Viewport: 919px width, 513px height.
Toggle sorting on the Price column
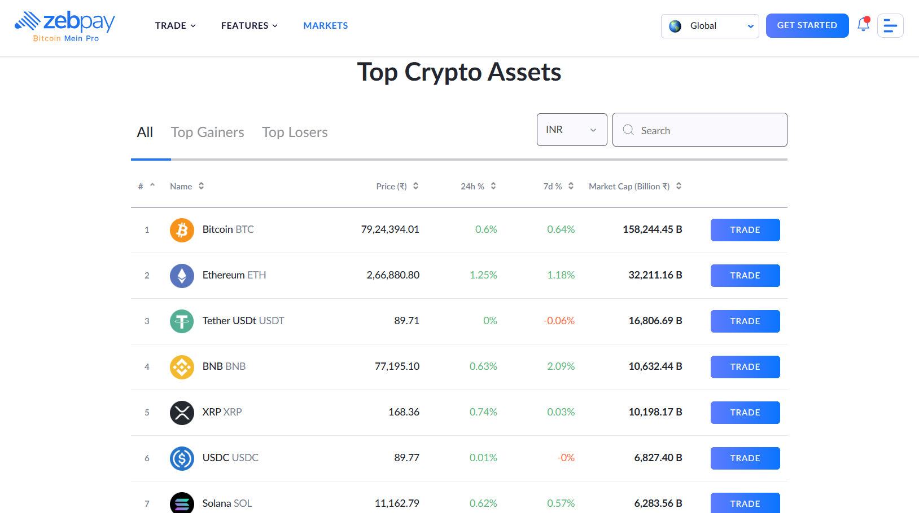coord(415,185)
